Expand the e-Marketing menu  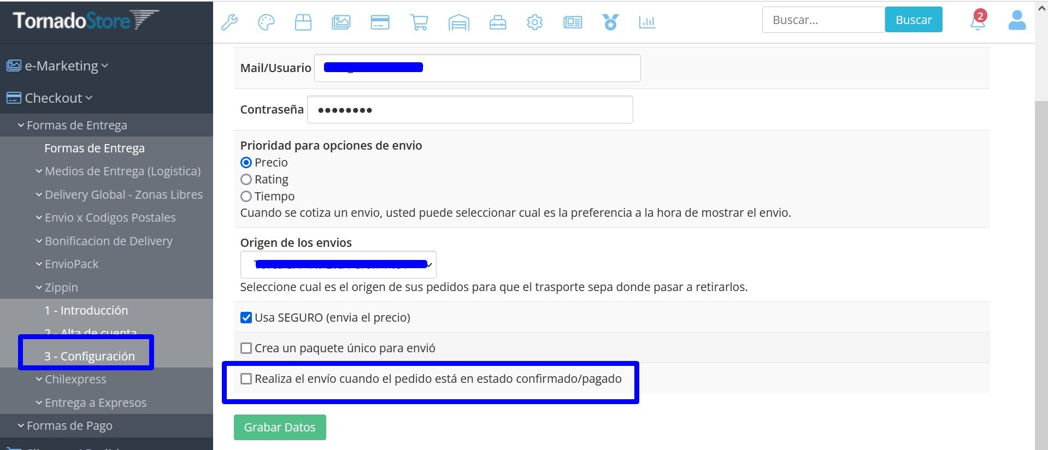coord(57,66)
